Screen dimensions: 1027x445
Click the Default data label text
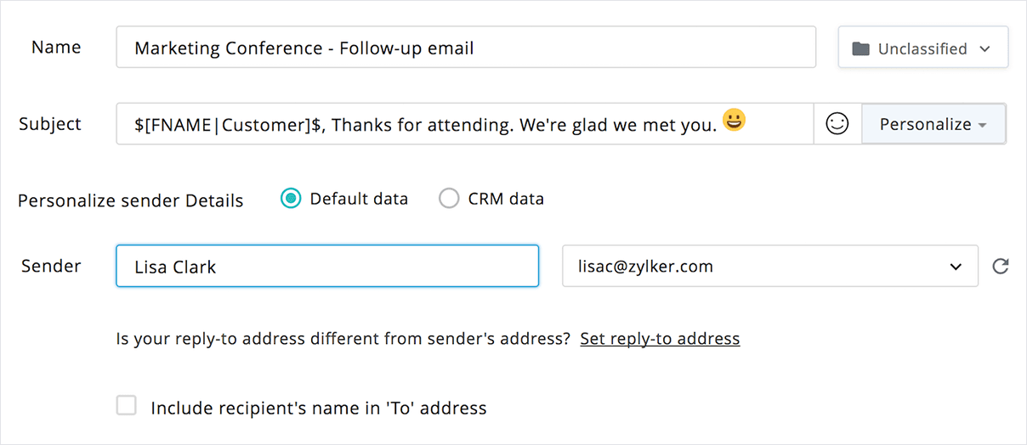click(x=359, y=199)
